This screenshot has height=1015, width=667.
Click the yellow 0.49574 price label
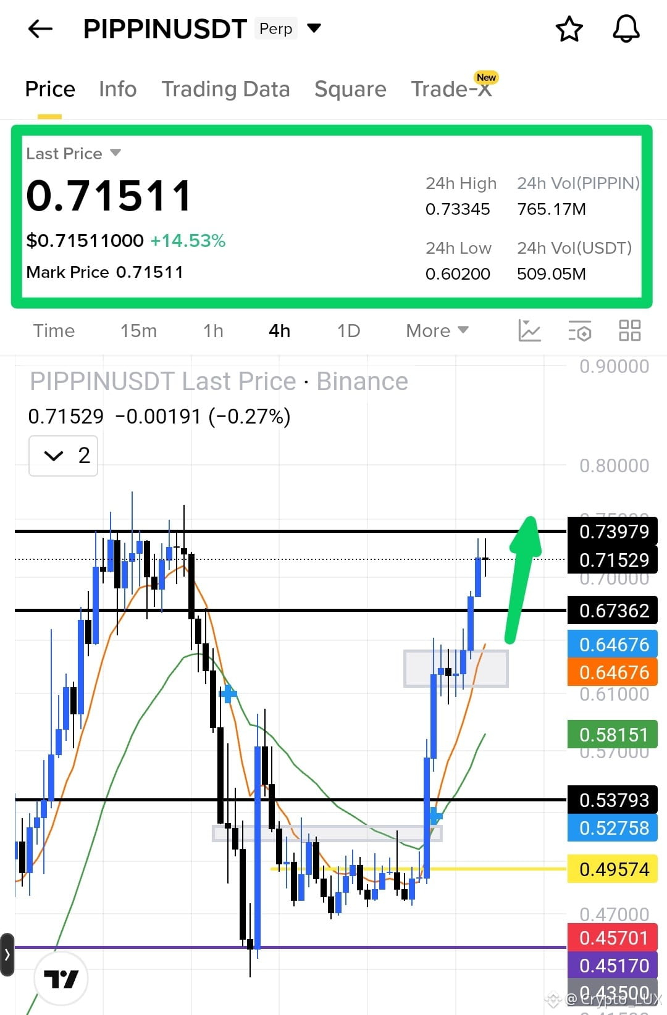coord(613,869)
